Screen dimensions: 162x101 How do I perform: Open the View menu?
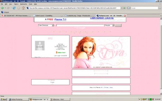(11, 4)
